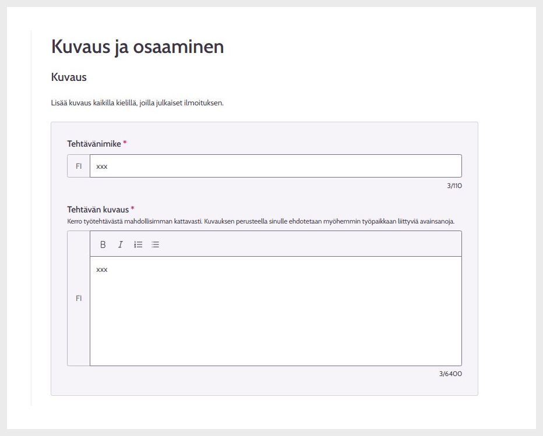
Task: Click the Tehtävän kuvaus field label
Action: click(x=98, y=209)
